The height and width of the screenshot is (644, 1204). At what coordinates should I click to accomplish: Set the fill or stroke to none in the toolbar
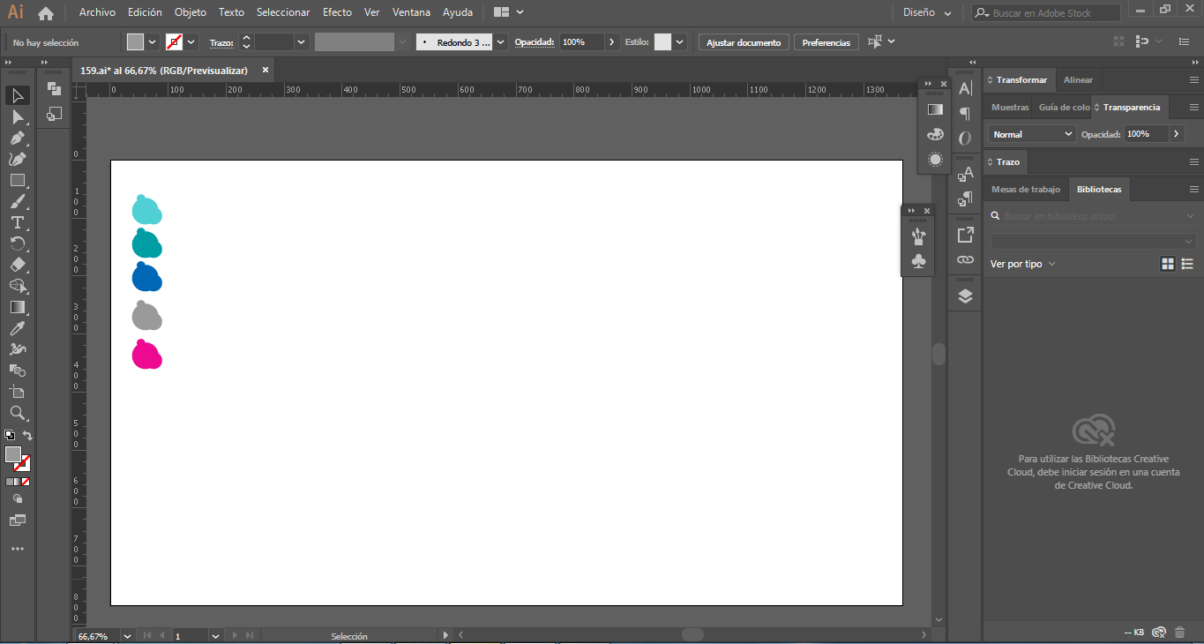click(26, 482)
